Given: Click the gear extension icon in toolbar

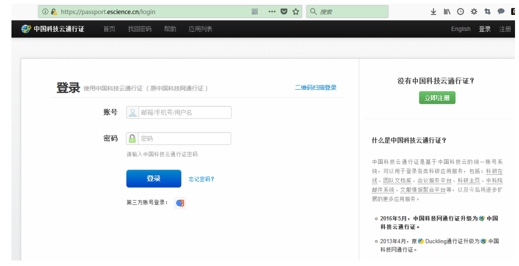Looking at the screenshot, I should coord(474,11).
